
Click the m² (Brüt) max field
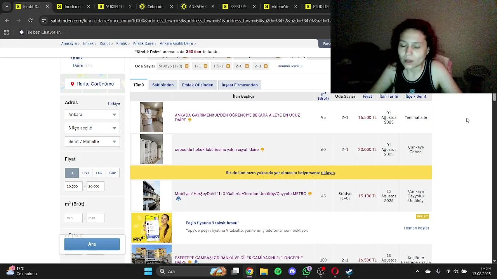pos(95,218)
